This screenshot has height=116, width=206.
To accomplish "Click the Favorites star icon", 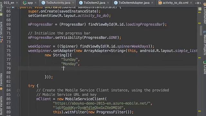I will 1,89.
